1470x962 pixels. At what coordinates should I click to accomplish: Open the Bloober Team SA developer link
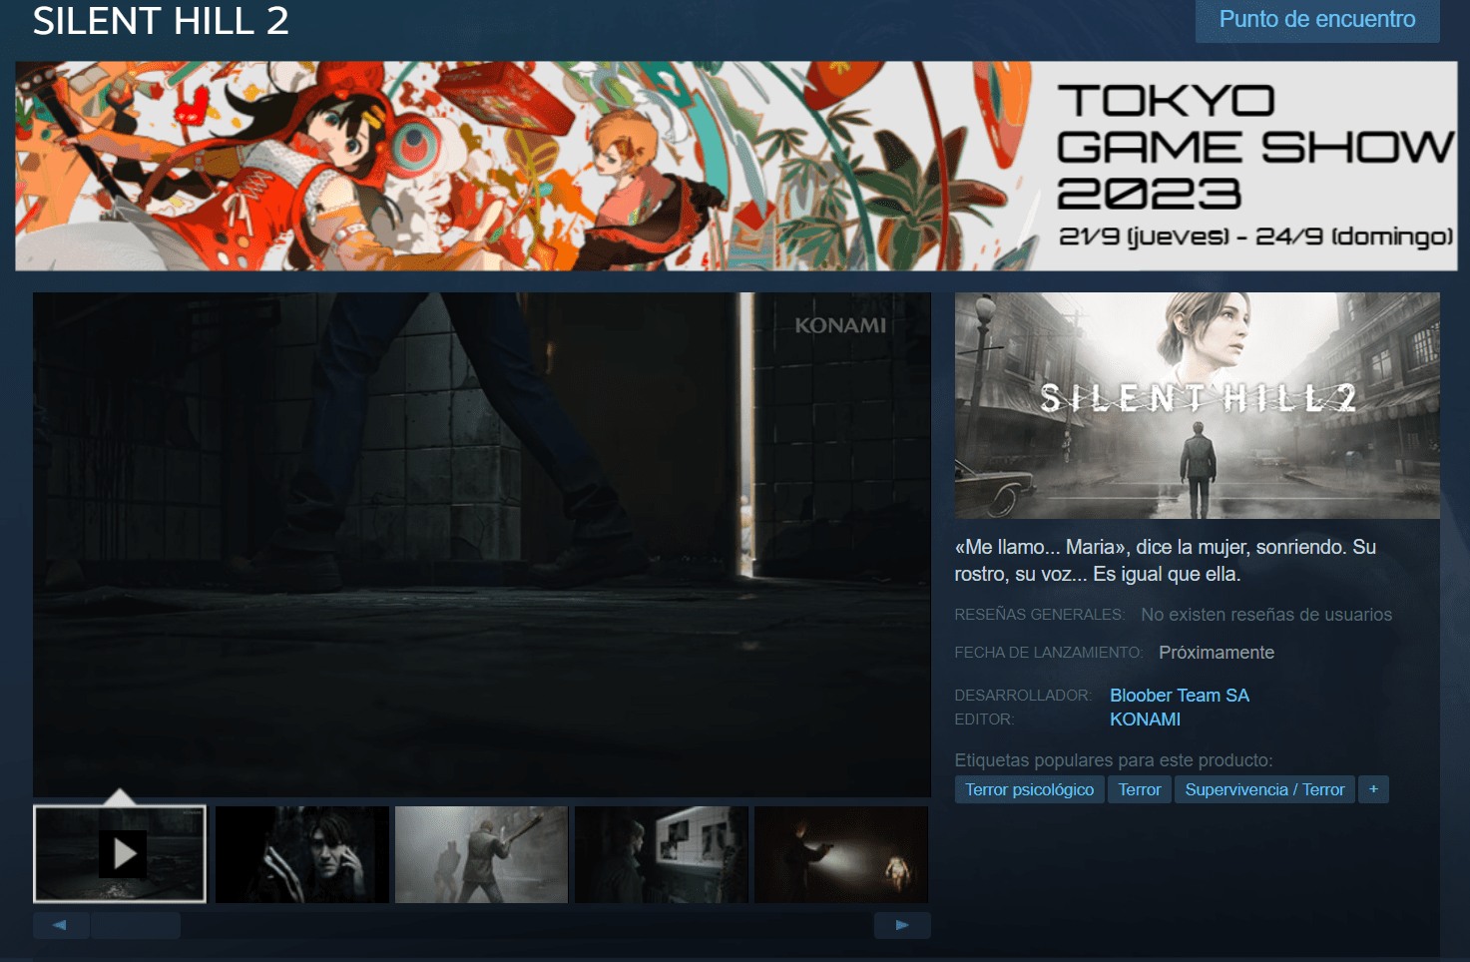click(x=1180, y=695)
